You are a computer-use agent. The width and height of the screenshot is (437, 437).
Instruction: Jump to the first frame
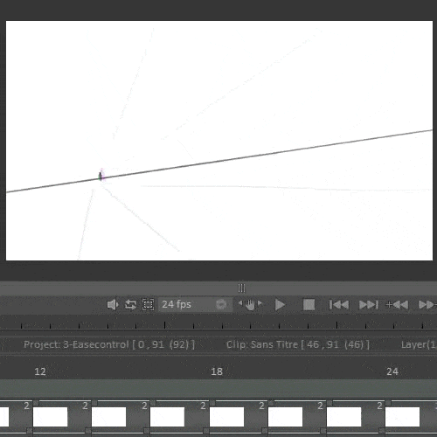338,305
